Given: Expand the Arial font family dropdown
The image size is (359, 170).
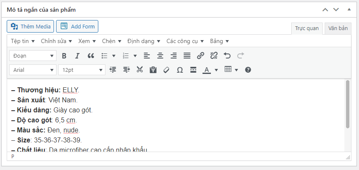Looking at the screenshot, I should click(x=33, y=70).
